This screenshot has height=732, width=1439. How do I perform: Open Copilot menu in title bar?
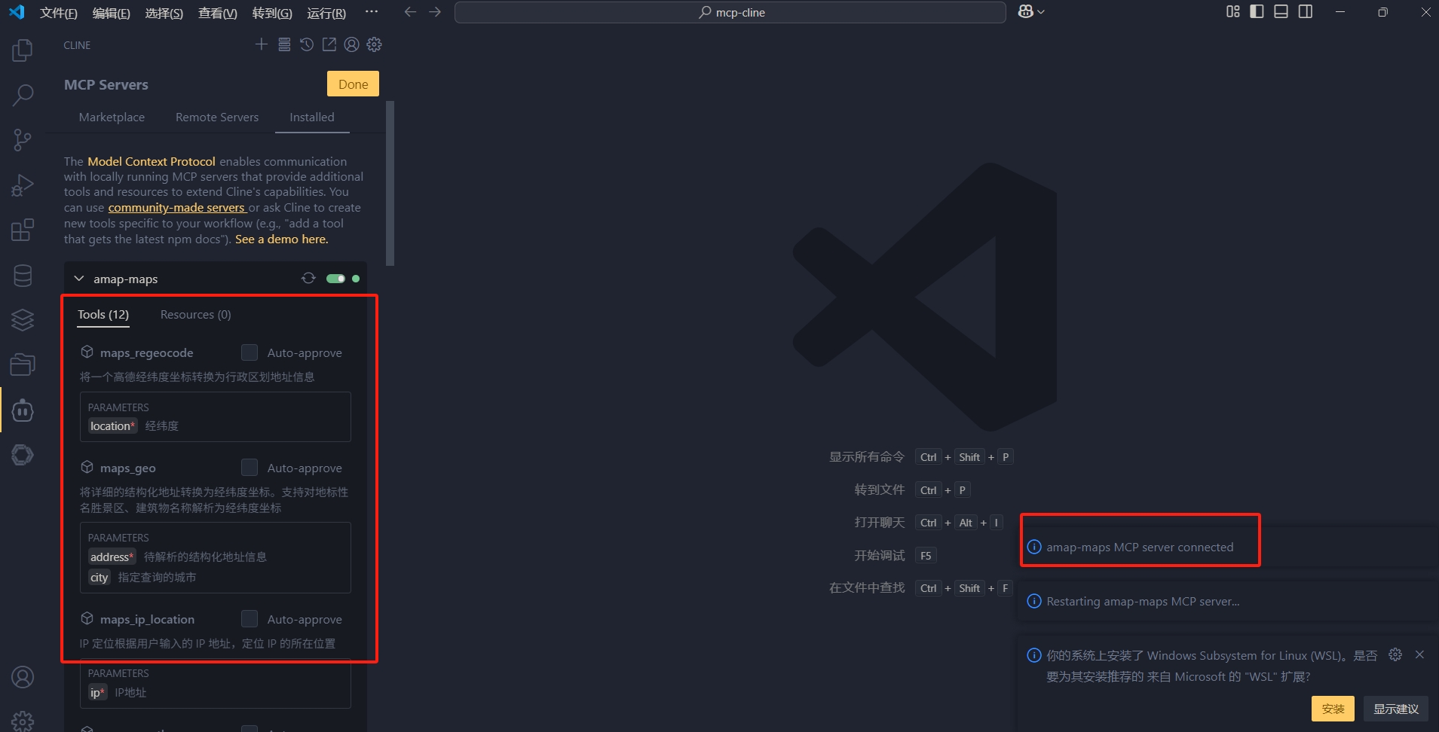point(1031,12)
